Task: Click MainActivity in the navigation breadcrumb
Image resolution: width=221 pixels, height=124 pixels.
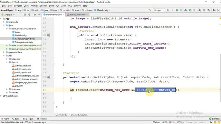Action: click(101, 10)
